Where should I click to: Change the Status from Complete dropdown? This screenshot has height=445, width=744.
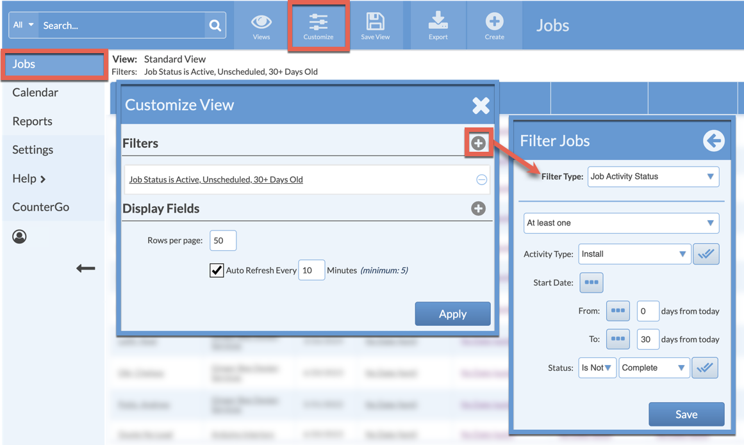654,367
